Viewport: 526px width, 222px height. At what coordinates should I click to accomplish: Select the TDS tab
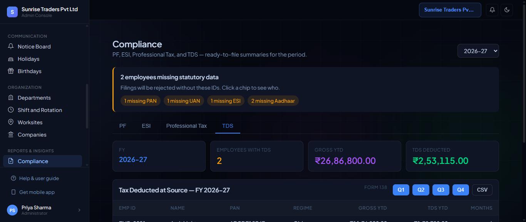tap(228, 126)
